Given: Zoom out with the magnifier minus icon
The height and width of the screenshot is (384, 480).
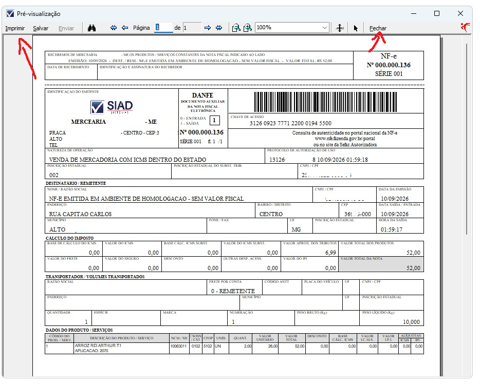Looking at the screenshot, I should [236, 28].
